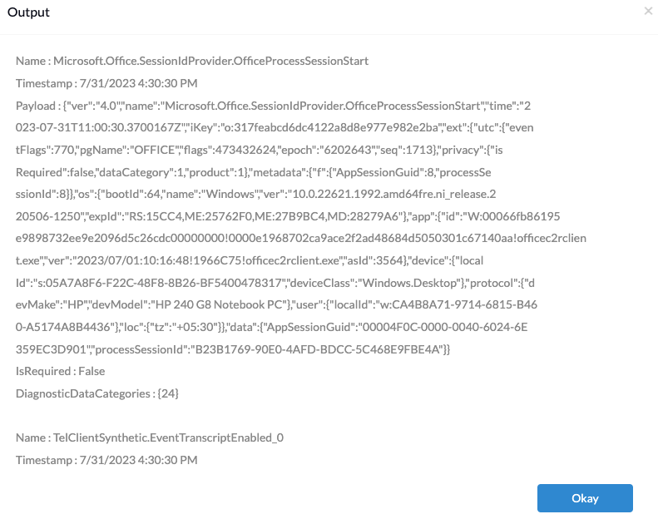Image resolution: width=658 pixels, height=519 pixels.
Task: Click the Output dialog title
Action: (28, 12)
